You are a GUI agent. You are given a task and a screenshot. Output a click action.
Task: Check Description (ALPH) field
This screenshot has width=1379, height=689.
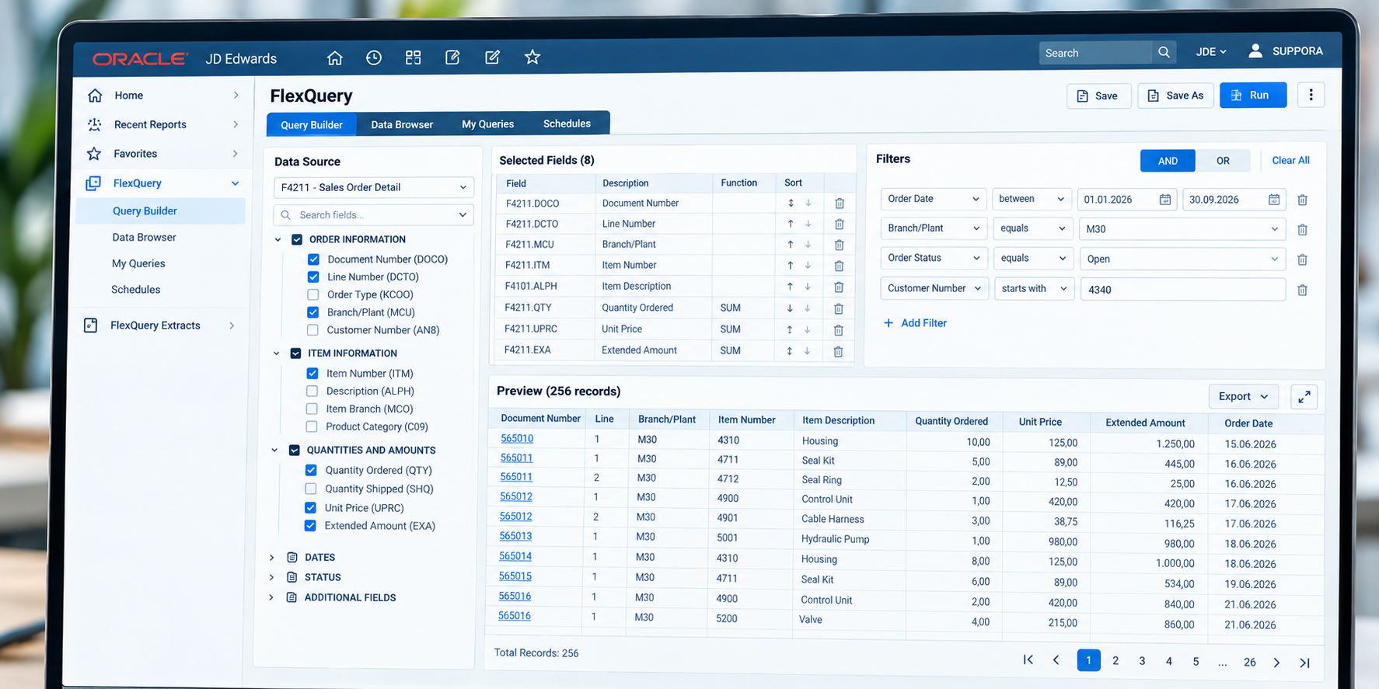tap(312, 391)
